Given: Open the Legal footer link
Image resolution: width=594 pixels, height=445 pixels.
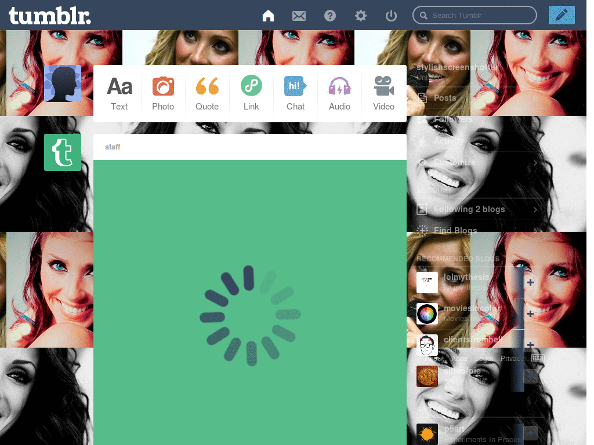Looking at the screenshot, I should [x=484, y=358].
